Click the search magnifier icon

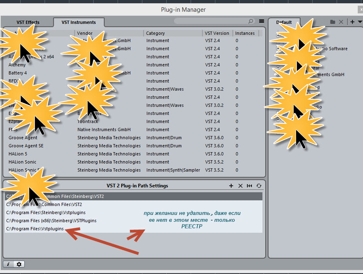(x=251, y=21)
